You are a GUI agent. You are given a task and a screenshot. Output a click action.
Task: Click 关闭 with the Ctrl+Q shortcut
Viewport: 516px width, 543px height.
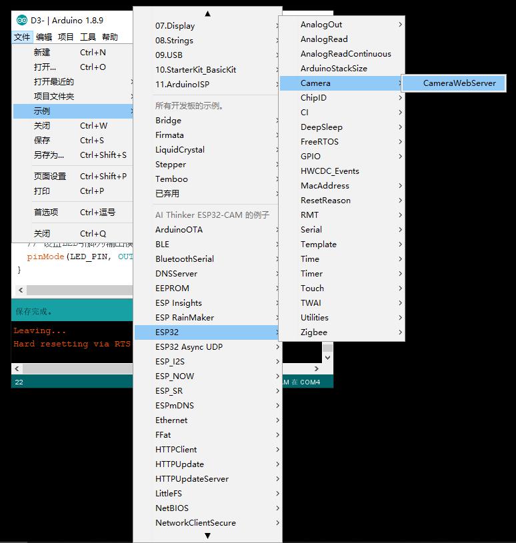pos(73,234)
